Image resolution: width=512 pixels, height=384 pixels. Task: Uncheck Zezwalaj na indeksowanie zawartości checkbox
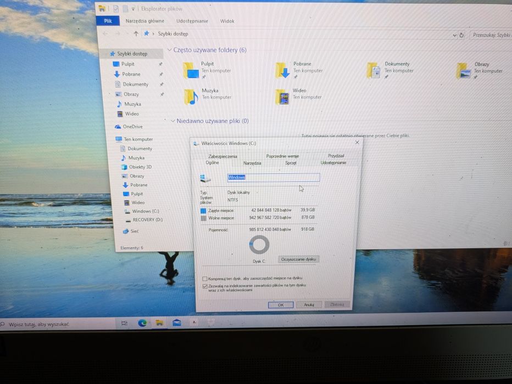205,286
